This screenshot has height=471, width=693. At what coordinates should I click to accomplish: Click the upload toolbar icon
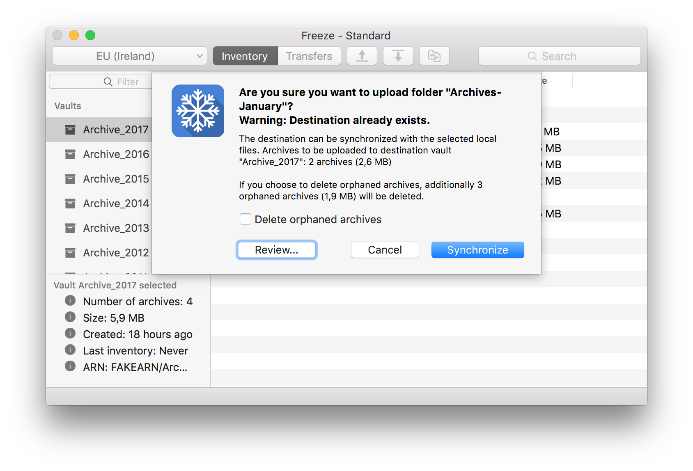click(362, 56)
